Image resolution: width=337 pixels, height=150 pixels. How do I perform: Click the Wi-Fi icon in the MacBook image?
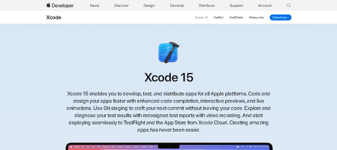click(x=242, y=147)
